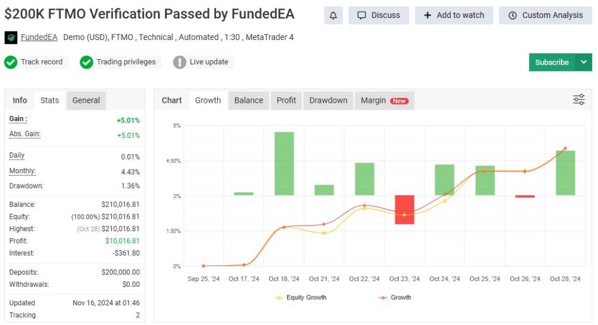Click Add to watch button
Screen dimensions: 598x325
454,16
